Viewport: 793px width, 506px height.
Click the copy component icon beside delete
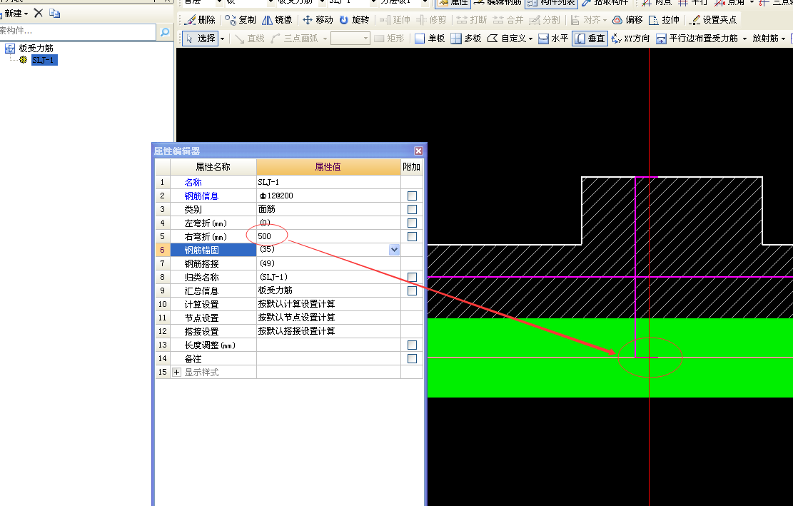pyautogui.click(x=55, y=13)
